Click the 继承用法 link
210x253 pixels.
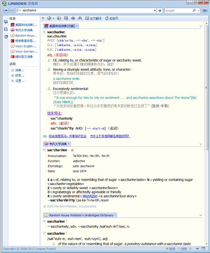coord(54,113)
